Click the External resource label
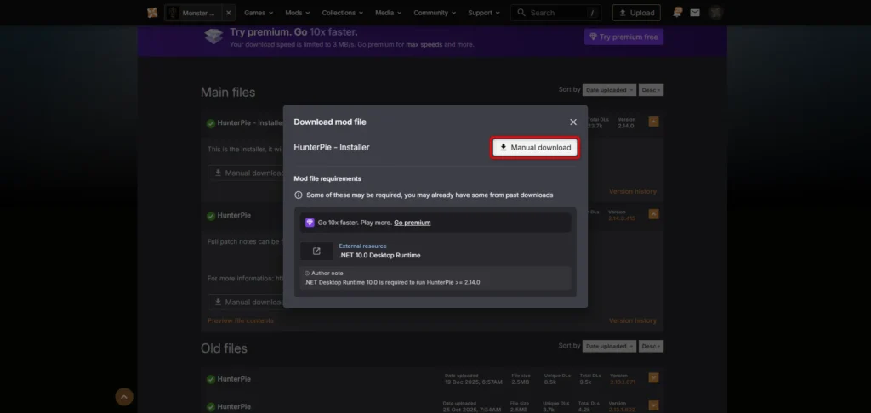This screenshot has height=413, width=871. (x=362, y=246)
